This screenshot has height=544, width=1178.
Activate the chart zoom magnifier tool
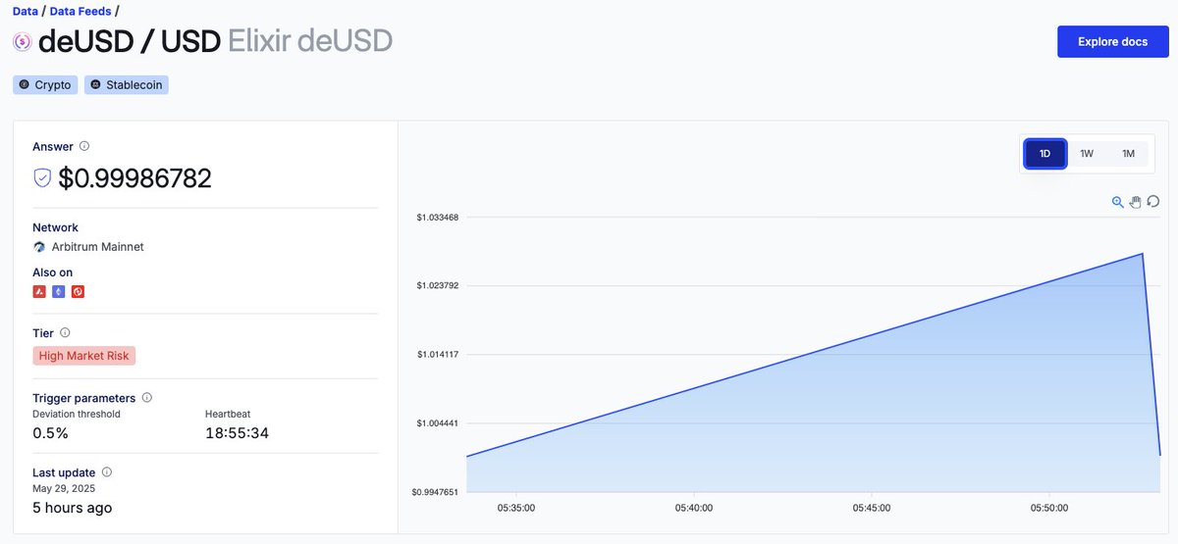(x=1118, y=202)
